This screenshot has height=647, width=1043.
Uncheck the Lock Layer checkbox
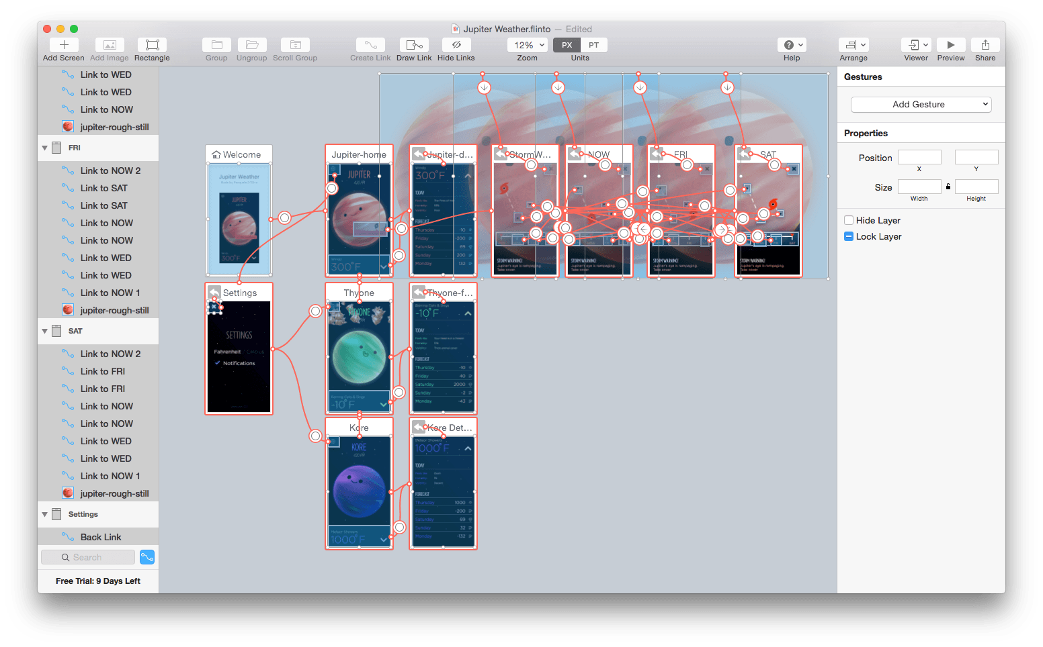tap(849, 236)
